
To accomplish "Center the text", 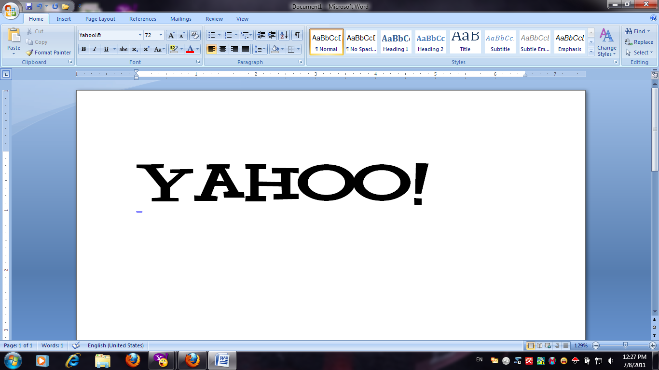I will tap(223, 49).
